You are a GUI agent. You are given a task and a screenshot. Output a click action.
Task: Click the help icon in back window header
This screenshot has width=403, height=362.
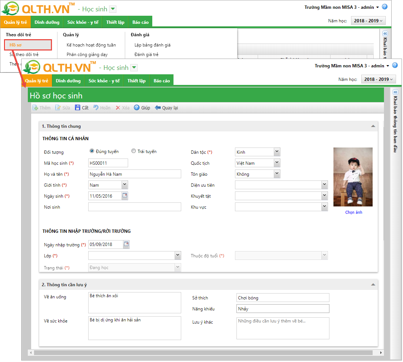pos(385,7)
